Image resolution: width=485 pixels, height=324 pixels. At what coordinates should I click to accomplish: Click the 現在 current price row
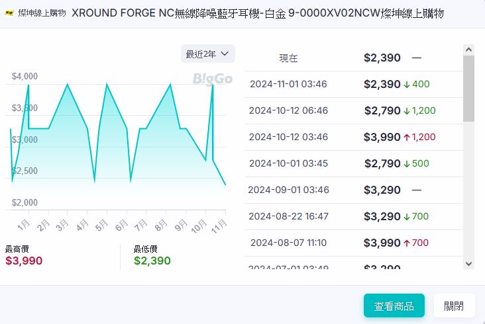click(x=352, y=58)
